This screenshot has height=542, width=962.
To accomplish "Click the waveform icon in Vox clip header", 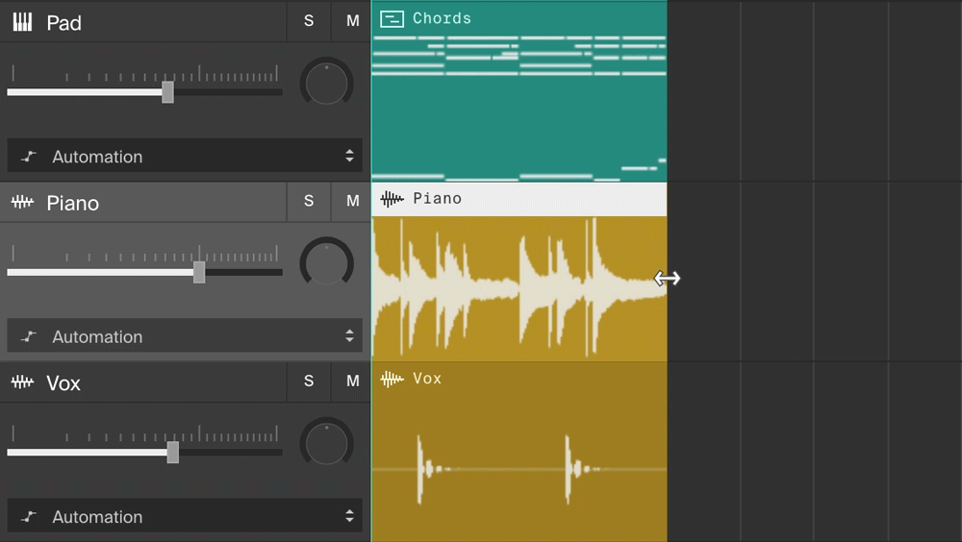I will coord(392,379).
